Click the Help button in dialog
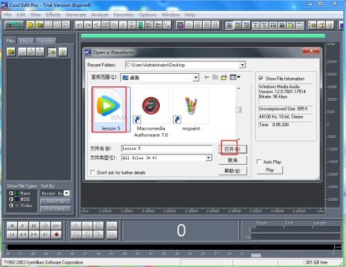The height and width of the screenshot is (267, 346). 233,171
